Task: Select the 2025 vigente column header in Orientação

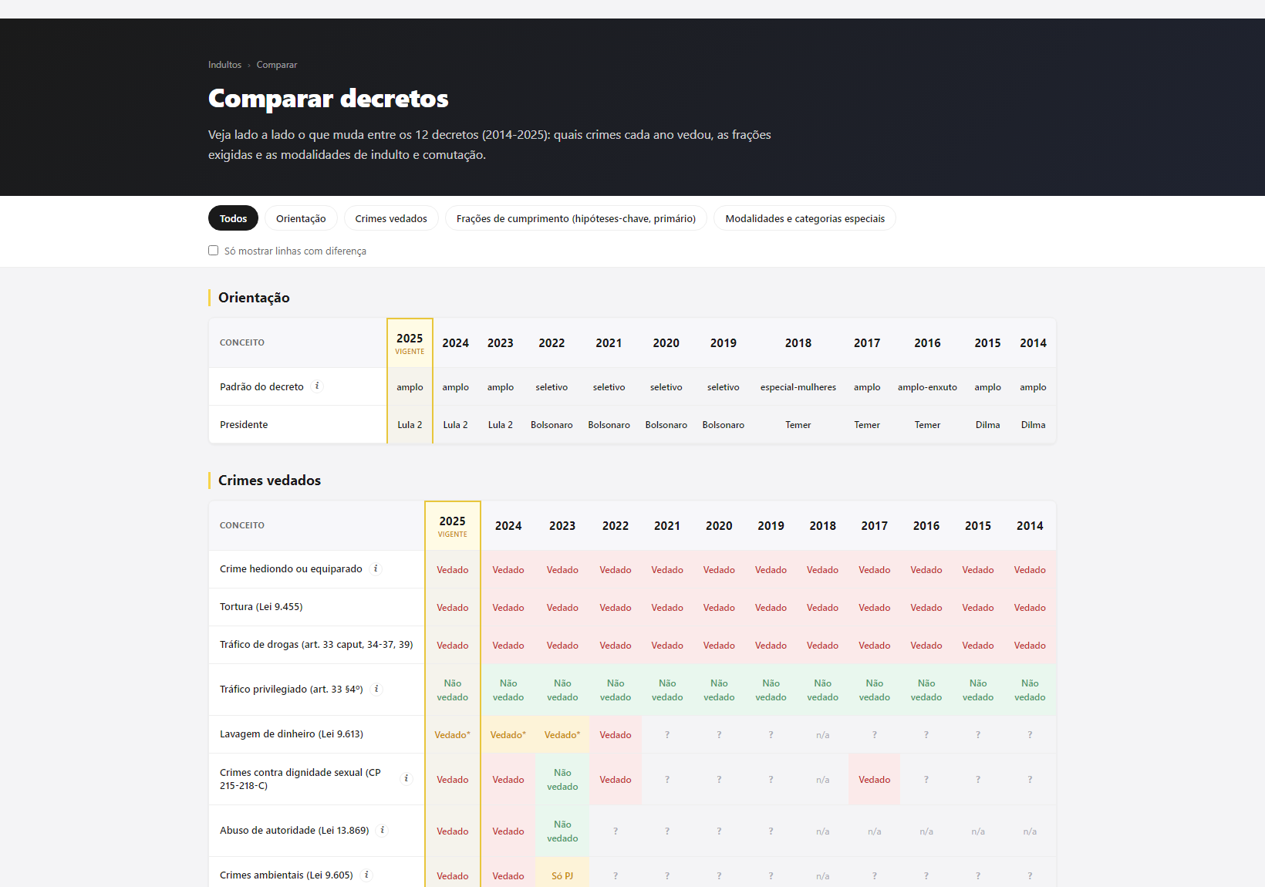Action: [x=410, y=343]
